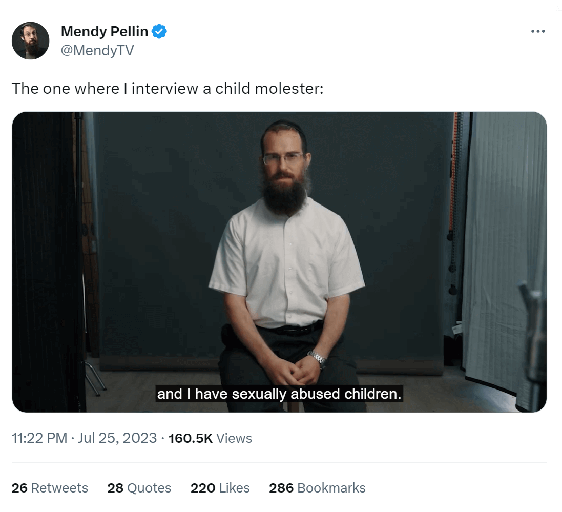Viewport: 562px width, 512px height.
Task: Open the three-dot more options menu
Action: coord(538,32)
